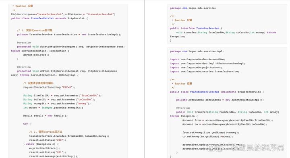Click the 'public void transfer(String fromCardNo, String toCardNo,' line
The height and width of the screenshot is (158, 290).
[228, 112]
